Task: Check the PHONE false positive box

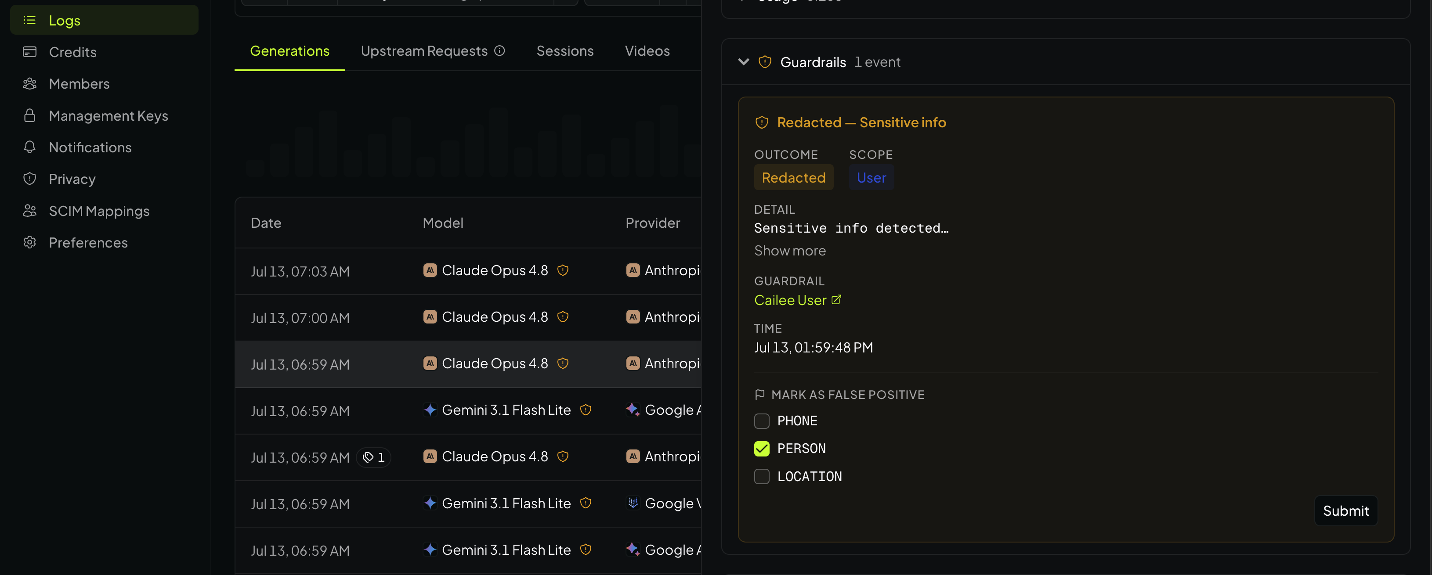Action: tap(762, 421)
